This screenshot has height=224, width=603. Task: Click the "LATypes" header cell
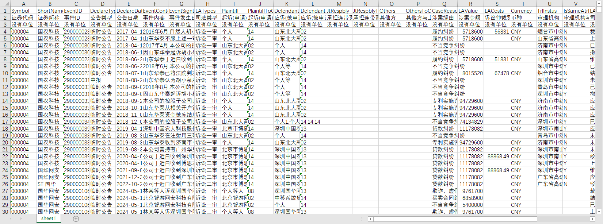coord(207,11)
